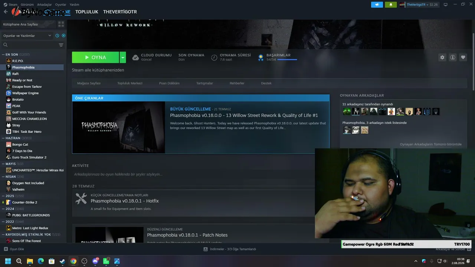Viewport: 475px width, 267px height.
Task: Open Discord from the taskbar
Action: point(95,261)
